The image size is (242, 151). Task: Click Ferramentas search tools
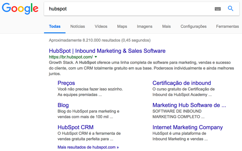coord(227,26)
